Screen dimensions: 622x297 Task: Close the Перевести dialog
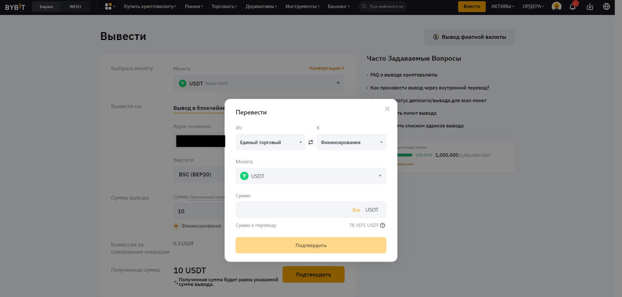tap(387, 109)
